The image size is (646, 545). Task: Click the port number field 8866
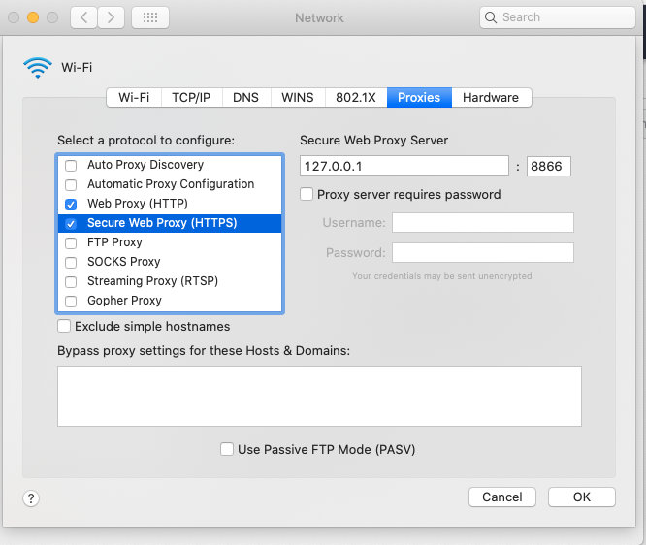(549, 166)
